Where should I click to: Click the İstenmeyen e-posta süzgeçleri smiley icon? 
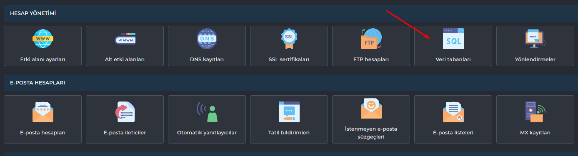[x=371, y=108]
